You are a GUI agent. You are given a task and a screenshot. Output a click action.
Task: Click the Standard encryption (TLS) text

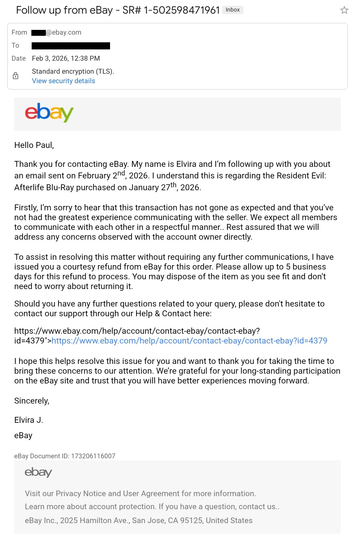coord(73,71)
